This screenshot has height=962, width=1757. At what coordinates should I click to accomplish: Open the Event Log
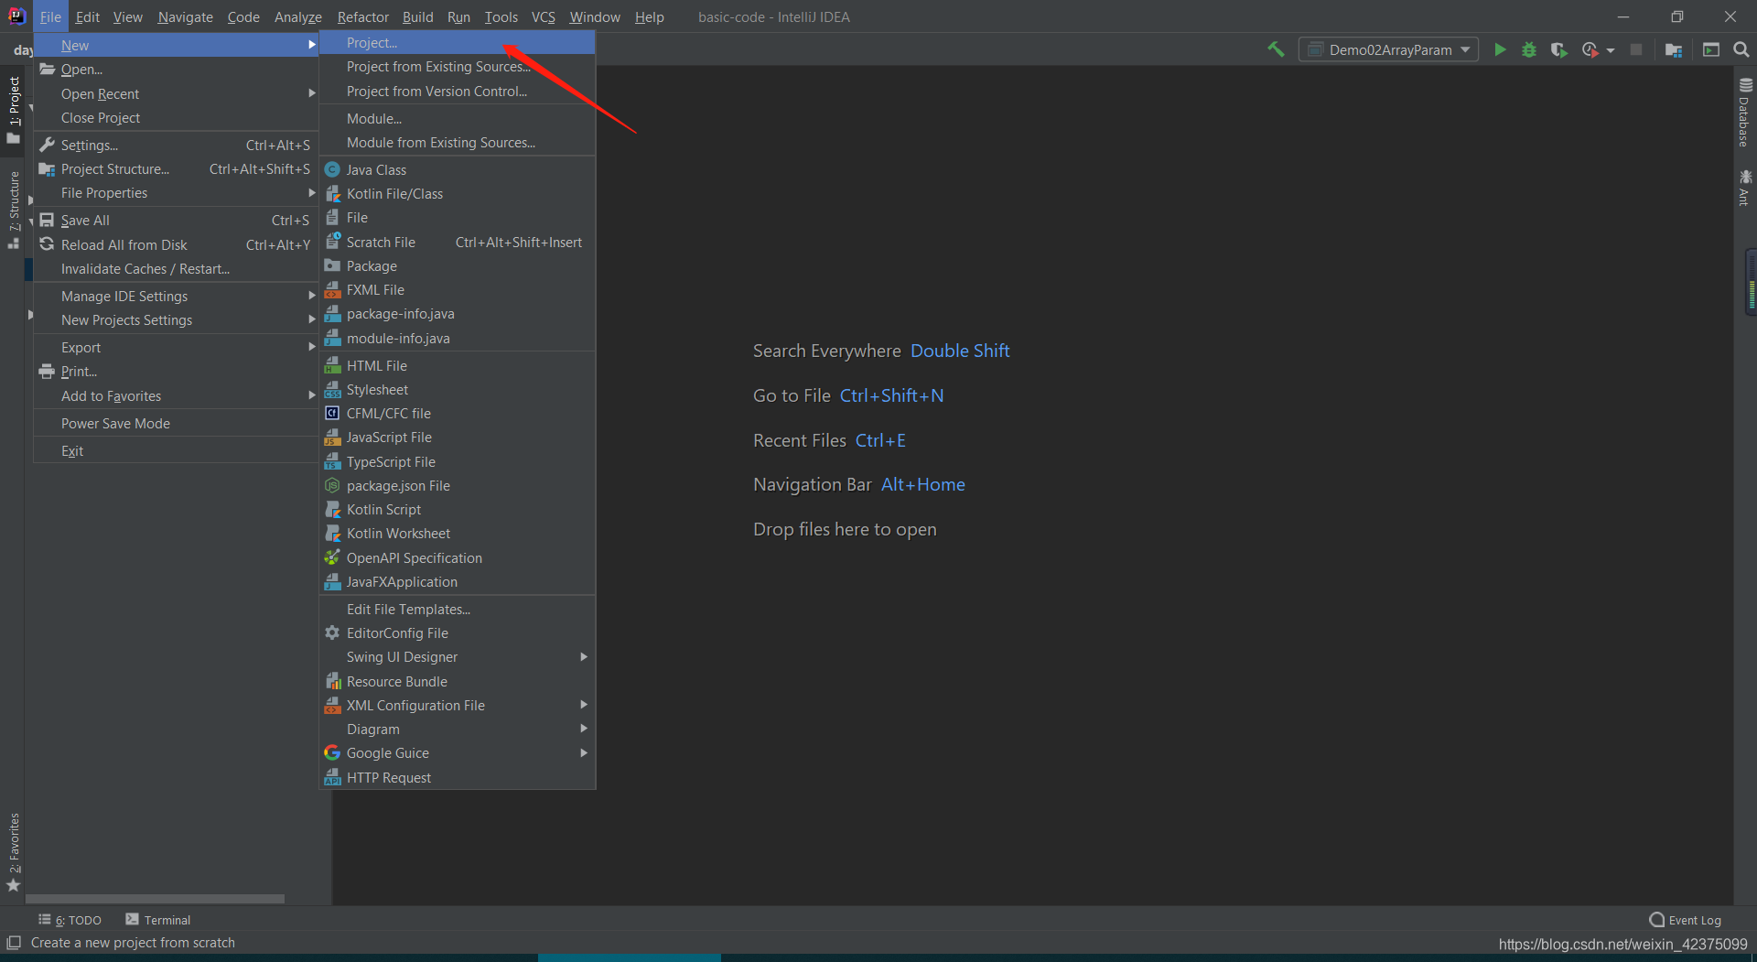(1685, 920)
